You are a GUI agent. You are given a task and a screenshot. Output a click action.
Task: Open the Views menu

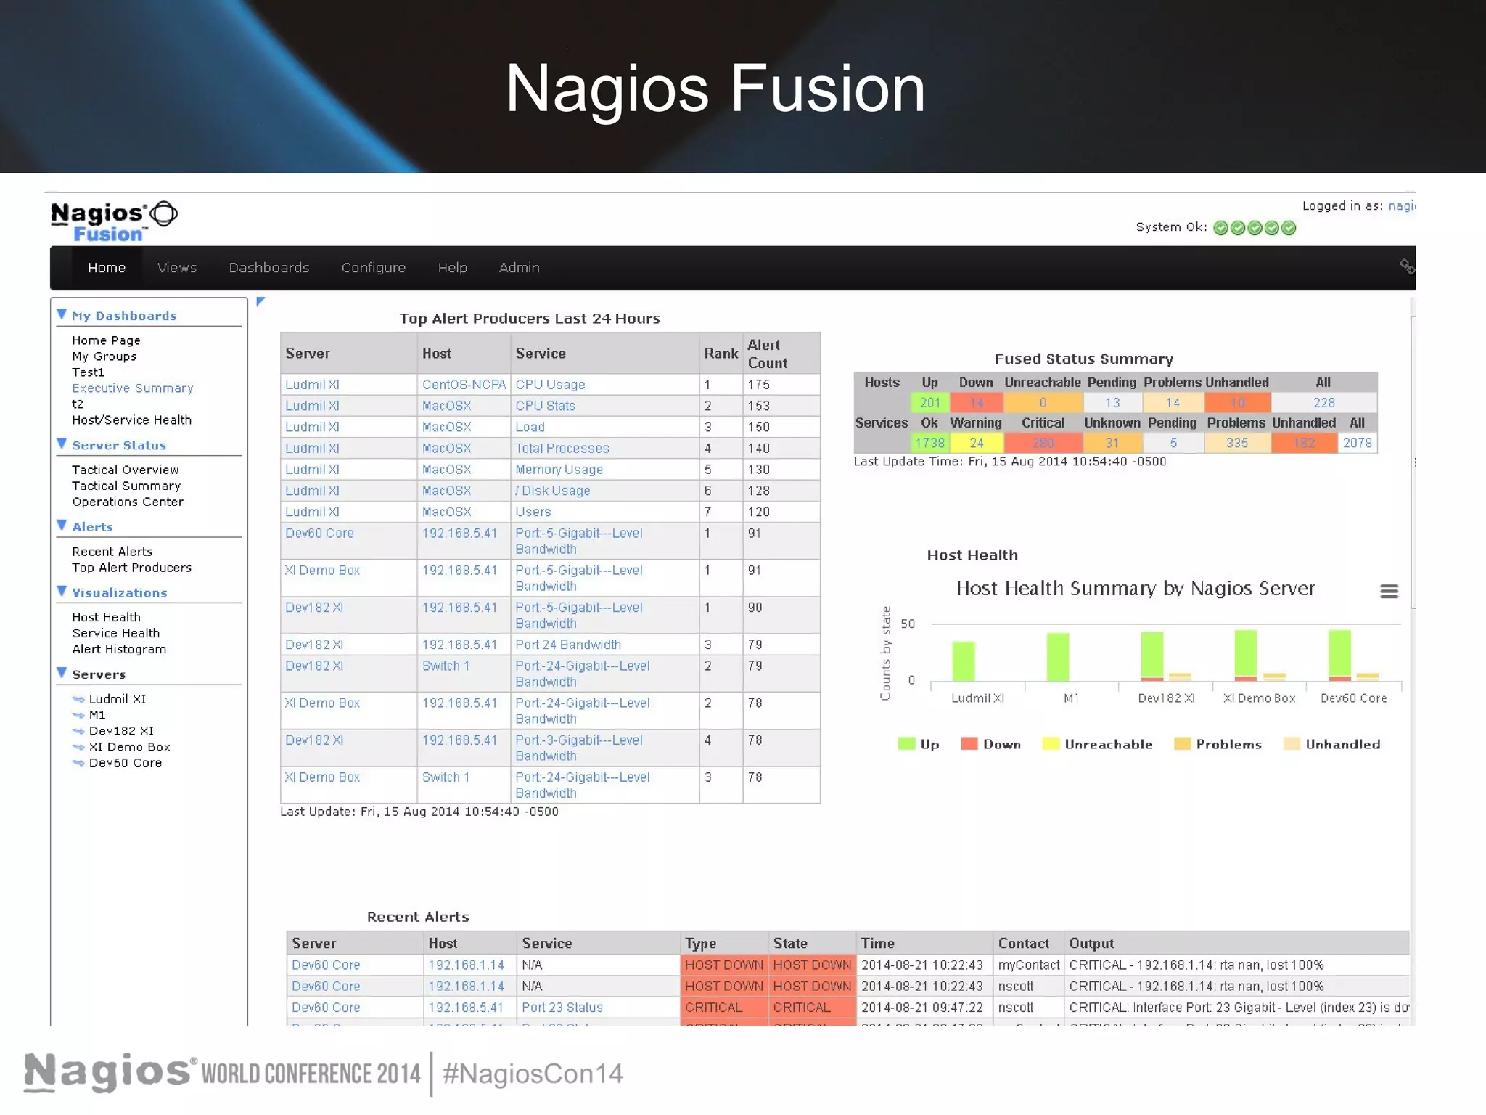177,268
